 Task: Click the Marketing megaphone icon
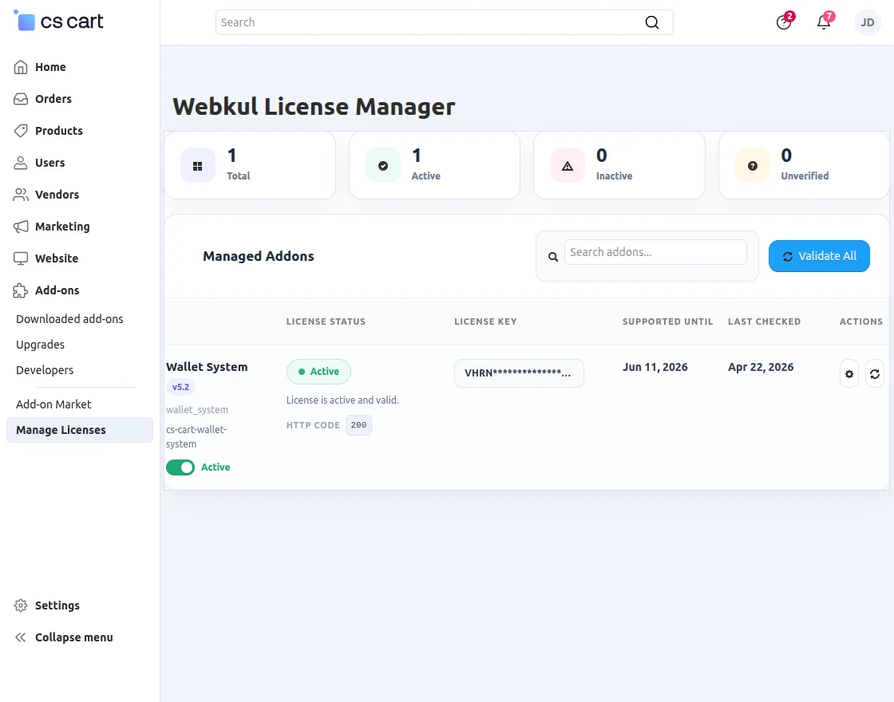(20, 227)
